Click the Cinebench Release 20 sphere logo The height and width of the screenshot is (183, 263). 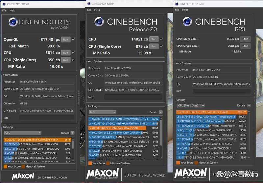click(99, 21)
